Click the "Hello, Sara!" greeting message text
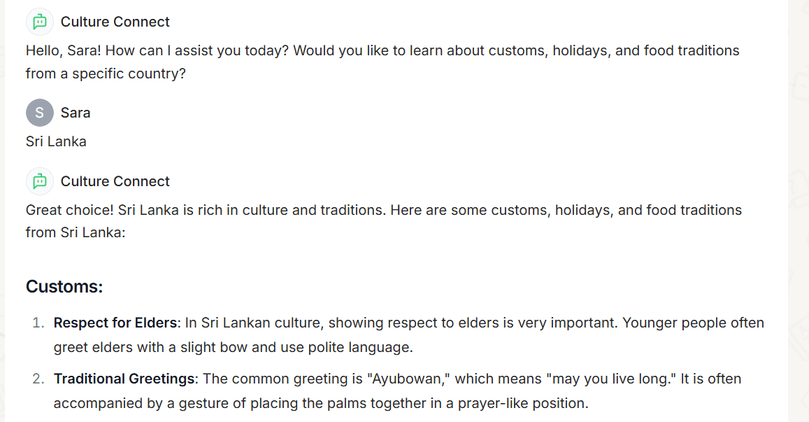 click(382, 62)
